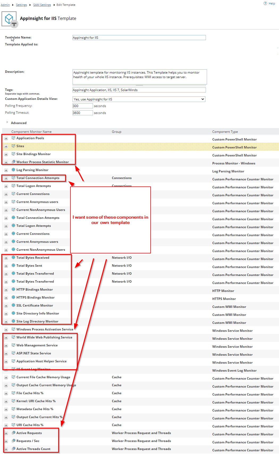
Task: Click the Tags input field
Action: tap(139, 90)
